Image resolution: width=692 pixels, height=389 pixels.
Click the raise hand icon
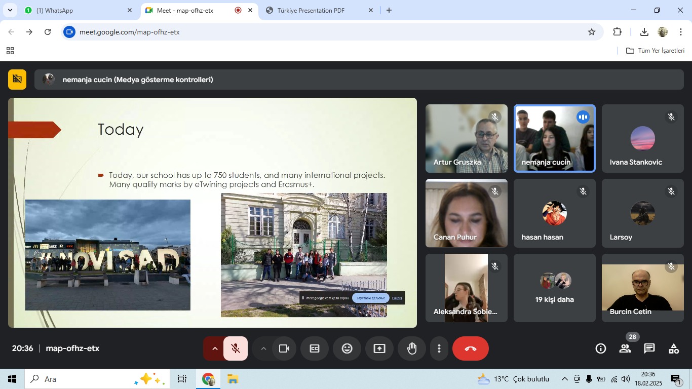click(412, 348)
